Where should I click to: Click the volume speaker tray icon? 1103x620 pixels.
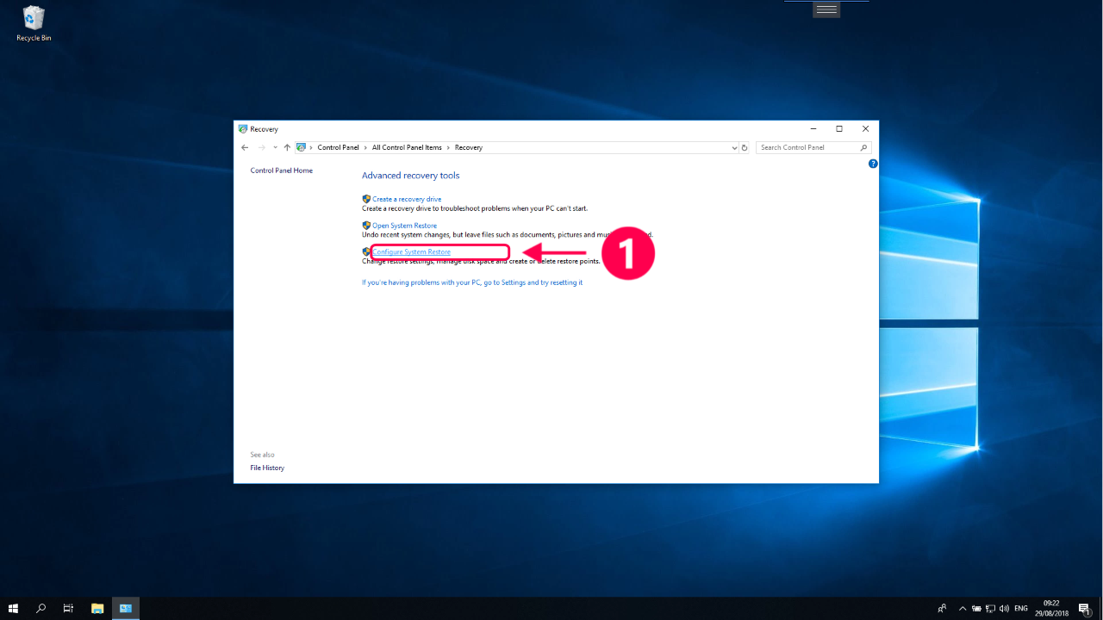coord(1004,608)
